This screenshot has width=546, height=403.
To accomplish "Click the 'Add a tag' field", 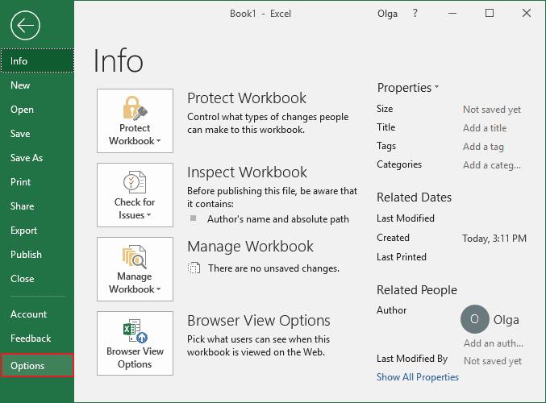I will pyautogui.click(x=483, y=147).
